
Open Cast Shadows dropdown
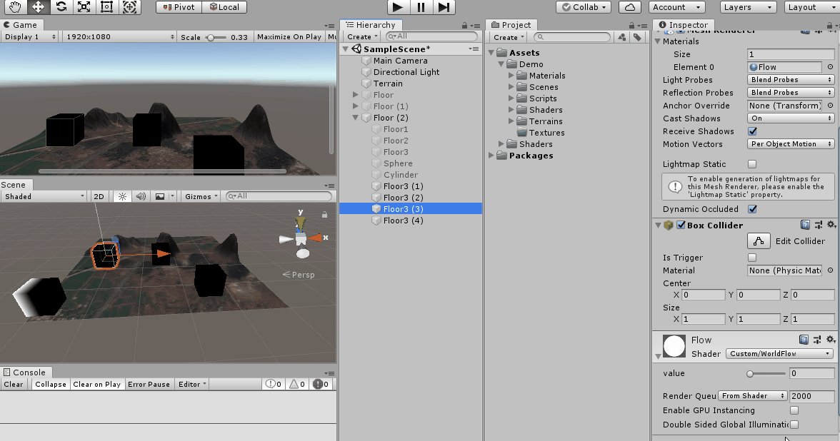pyautogui.click(x=791, y=118)
